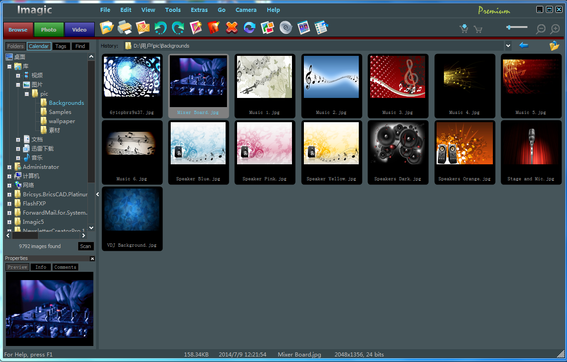Rotate image left with the counterclockwise arrow
Image resolution: width=567 pixels, height=362 pixels.
(x=161, y=28)
